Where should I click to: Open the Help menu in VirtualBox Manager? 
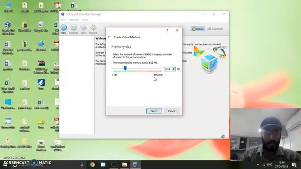point(85,20)
